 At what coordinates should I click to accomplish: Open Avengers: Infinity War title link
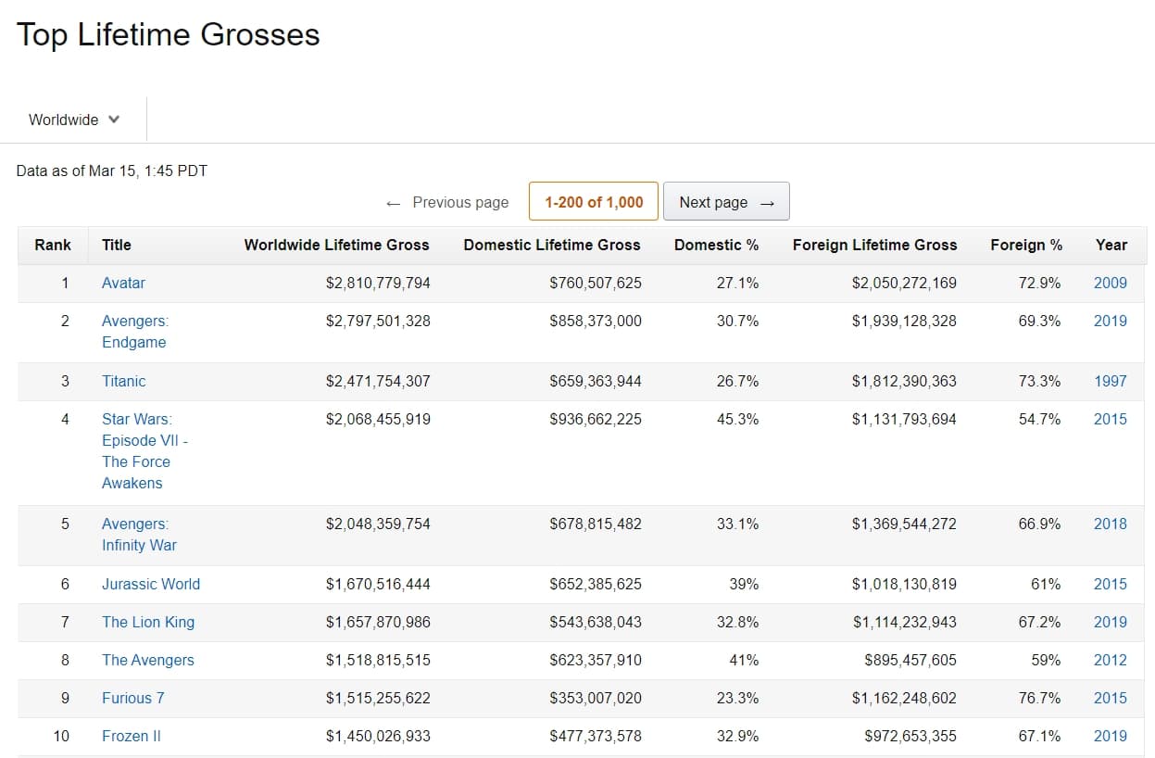click(139, 534)
